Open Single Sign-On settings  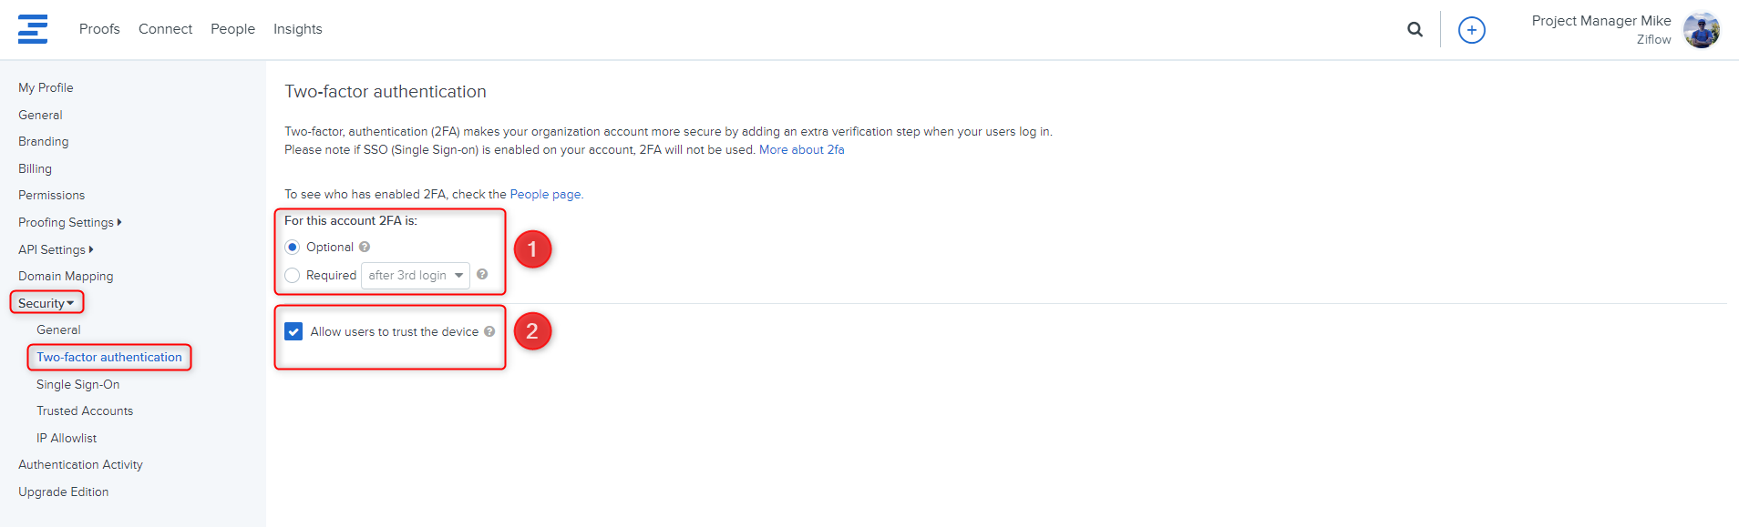coord(77,384)
